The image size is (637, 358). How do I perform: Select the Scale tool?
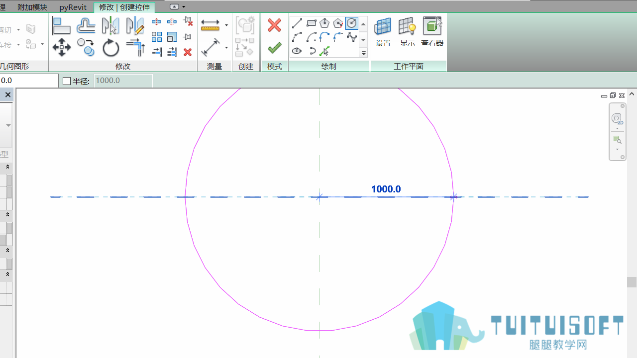(x=172, y=37)
